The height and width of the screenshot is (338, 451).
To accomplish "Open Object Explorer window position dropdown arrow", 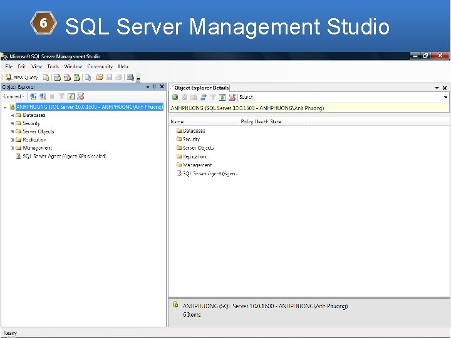I will tap(148, 87).
